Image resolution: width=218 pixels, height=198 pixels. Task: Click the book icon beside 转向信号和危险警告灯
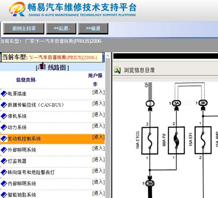(x=4, y=172)
